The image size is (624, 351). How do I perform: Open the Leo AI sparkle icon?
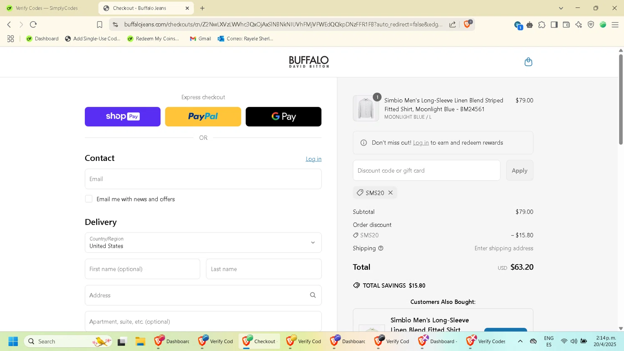[x=579, y=25]
